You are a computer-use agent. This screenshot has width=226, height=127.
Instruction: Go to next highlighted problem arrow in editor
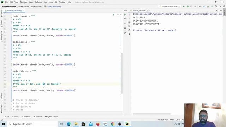121,14
